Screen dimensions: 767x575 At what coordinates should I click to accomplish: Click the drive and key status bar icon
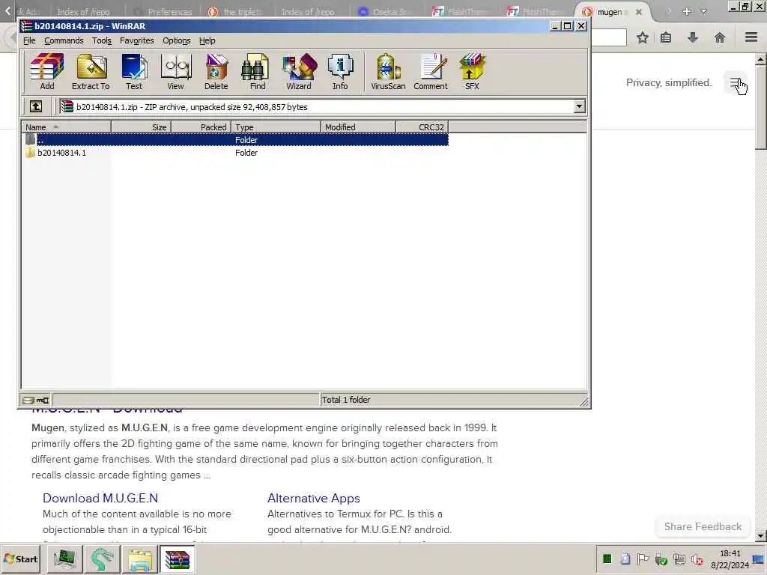36,400
